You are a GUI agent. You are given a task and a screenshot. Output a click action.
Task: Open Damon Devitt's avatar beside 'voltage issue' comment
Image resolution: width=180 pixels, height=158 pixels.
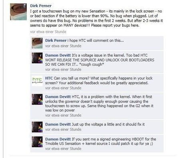[37, 58]
